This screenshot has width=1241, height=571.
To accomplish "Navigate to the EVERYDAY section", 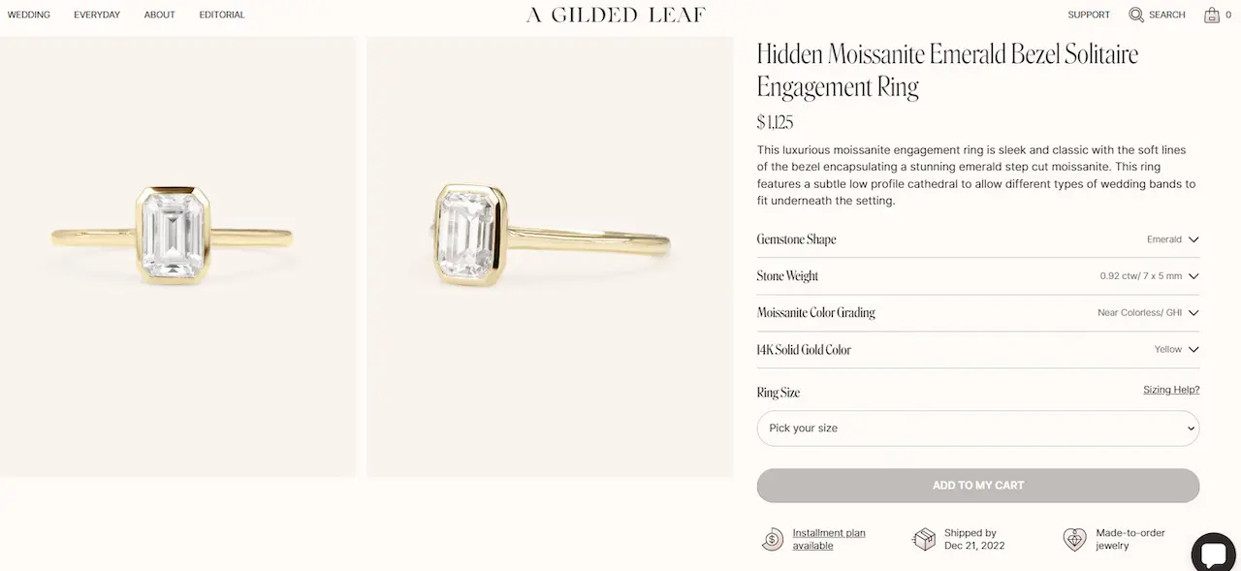I will (96, 14).
